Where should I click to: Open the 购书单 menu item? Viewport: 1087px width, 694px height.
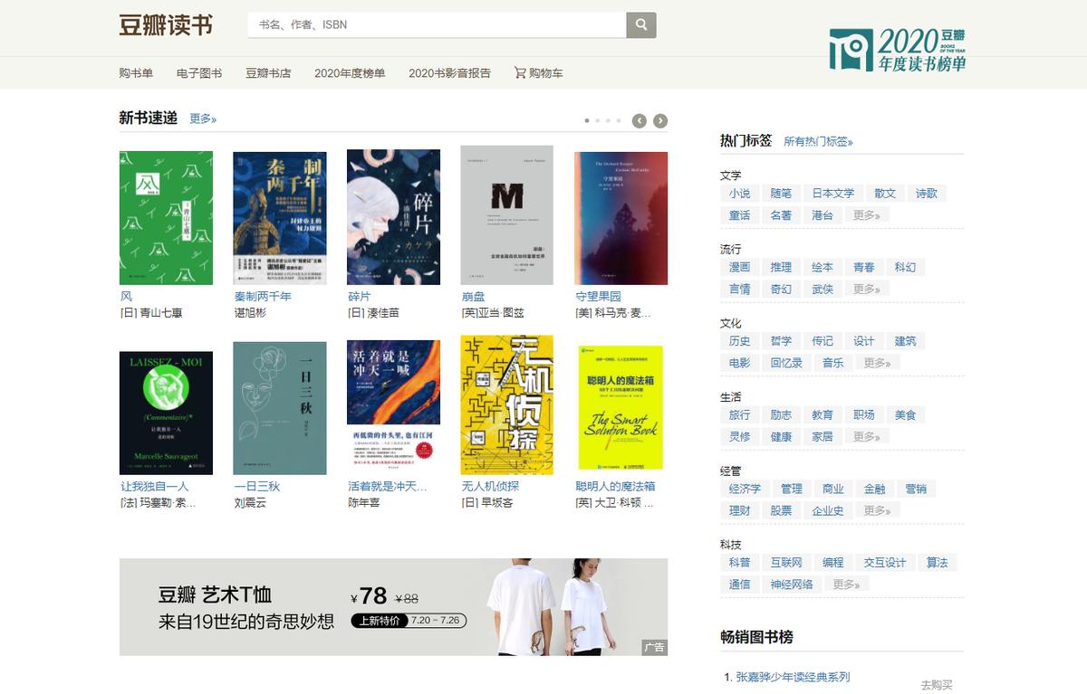click(x=136, y=73)
